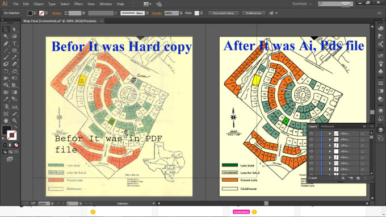The width and height of the screenshot is (386, 217).
Task: Pick the Rectangle tool
Action: pos(15,51)
